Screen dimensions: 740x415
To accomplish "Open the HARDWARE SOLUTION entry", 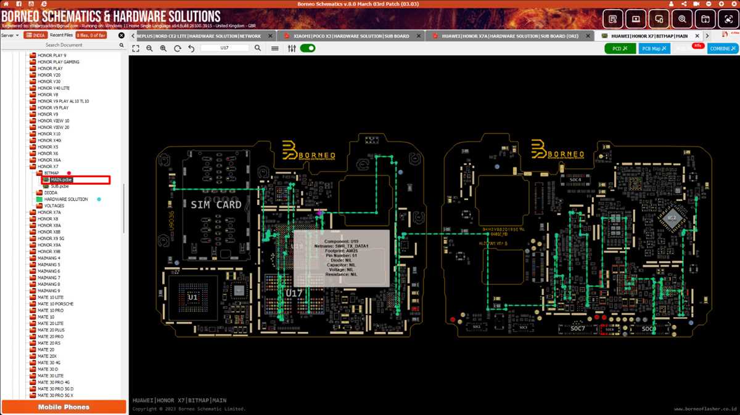I will [66, 199].
